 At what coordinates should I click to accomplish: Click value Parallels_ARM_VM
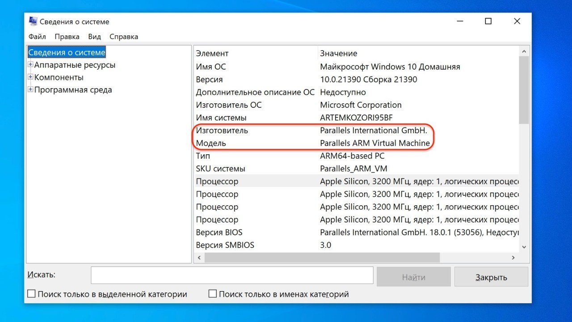pos(353,169)
